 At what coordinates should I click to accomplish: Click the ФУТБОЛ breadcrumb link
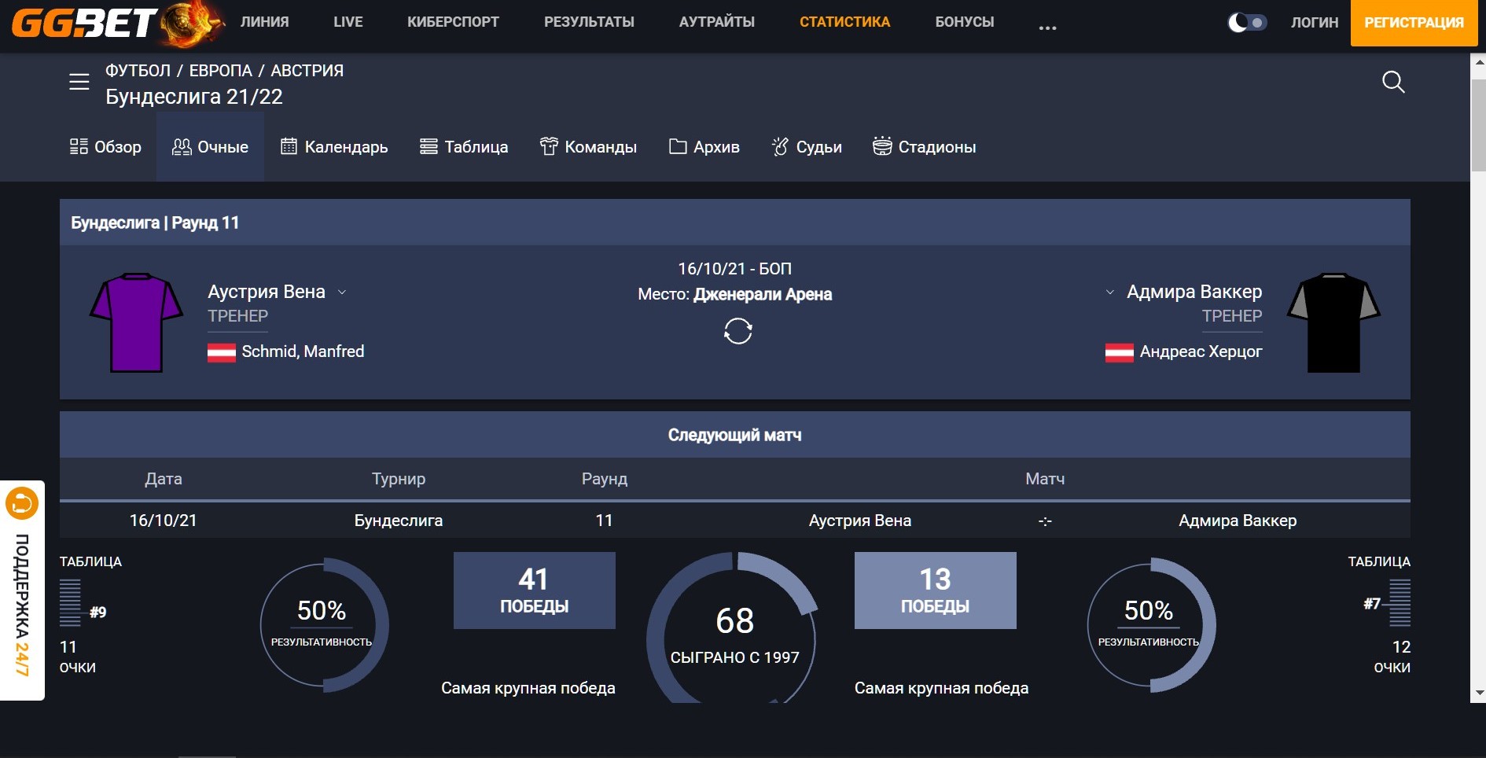point(138,71)
